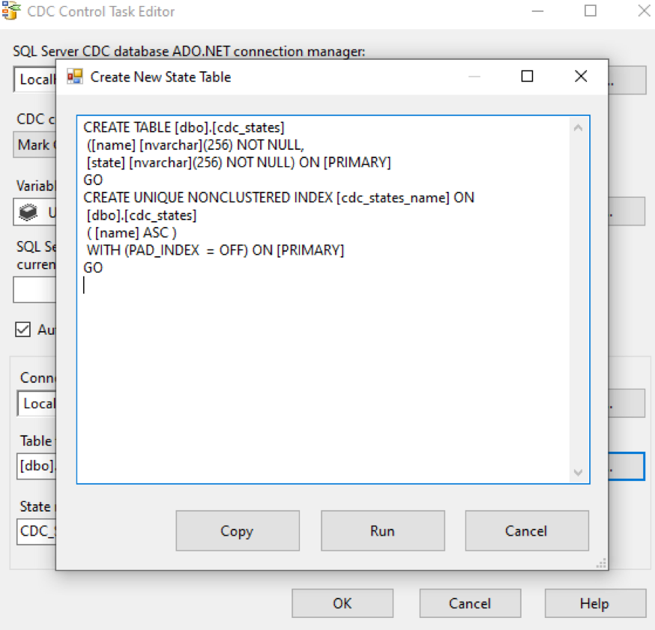Viewport: 655px width, 630px height.
Task: Cancel the Create New State Table dialog
Action: [527, 530]
